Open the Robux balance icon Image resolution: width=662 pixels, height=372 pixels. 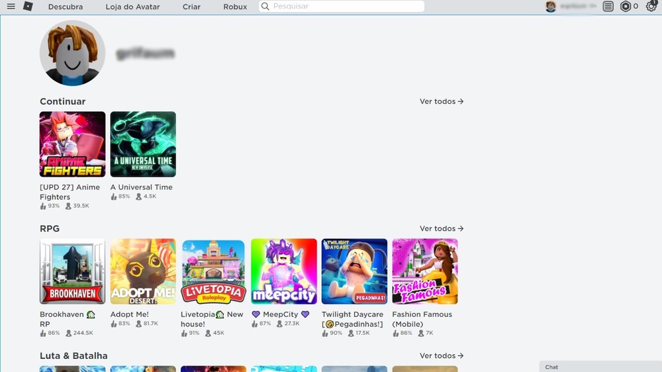[x=626, y=7]
